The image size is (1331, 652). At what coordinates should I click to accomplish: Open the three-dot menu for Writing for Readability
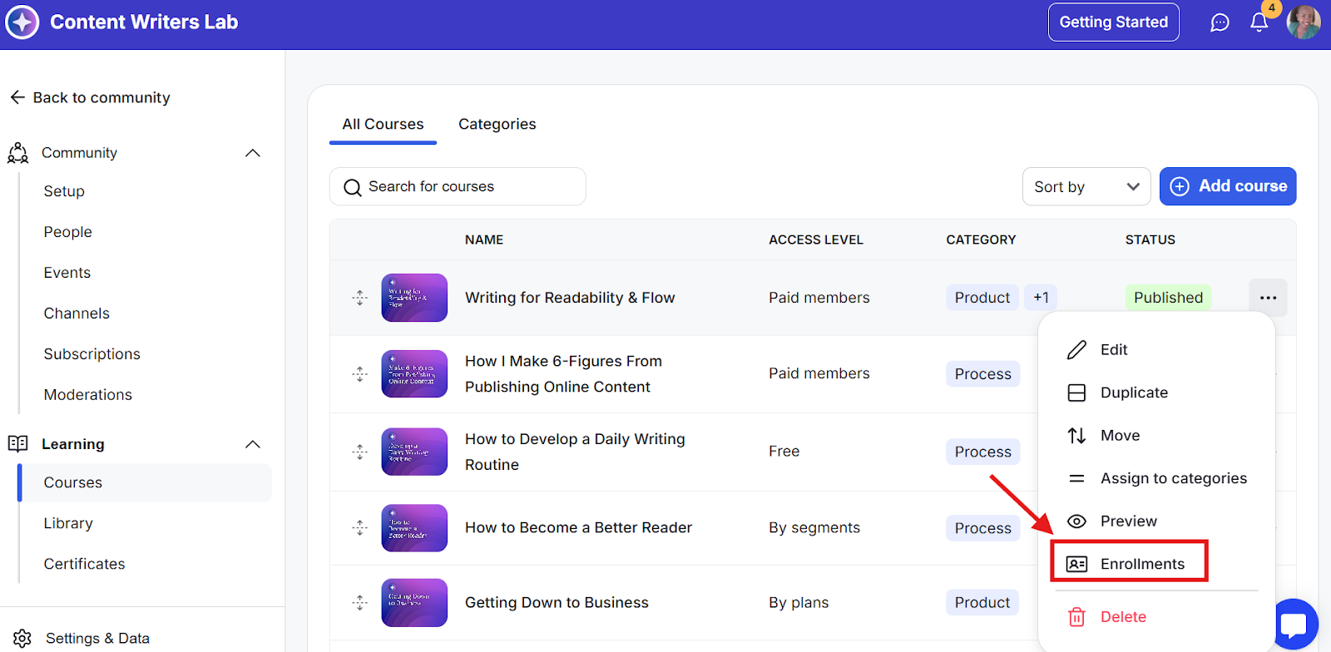1268,298
